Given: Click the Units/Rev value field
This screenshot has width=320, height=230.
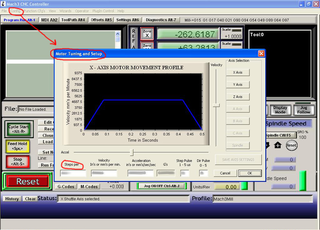Looking at the screenshot, I should tap(227, 187).
